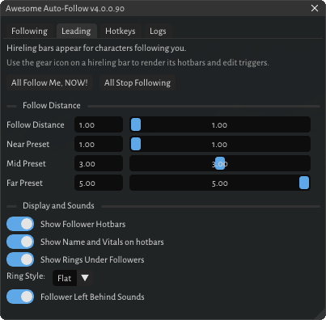Disable Show Rings Under Followers switch

[x=20, y=259]
